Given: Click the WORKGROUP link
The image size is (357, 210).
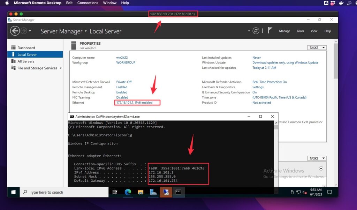Looking at the screenshot, I should [x=126, y=62].
